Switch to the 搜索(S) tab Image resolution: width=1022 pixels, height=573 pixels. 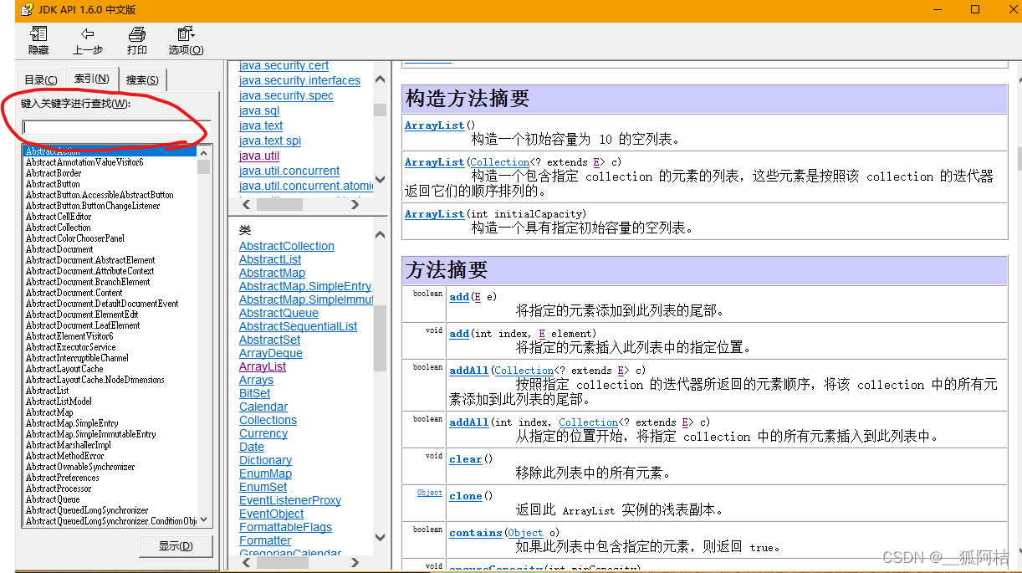(142, 79)
